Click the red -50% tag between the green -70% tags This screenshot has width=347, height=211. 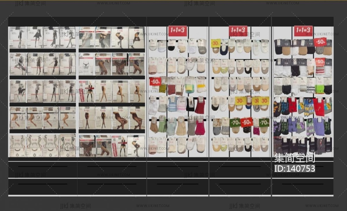tap(246, 122)
